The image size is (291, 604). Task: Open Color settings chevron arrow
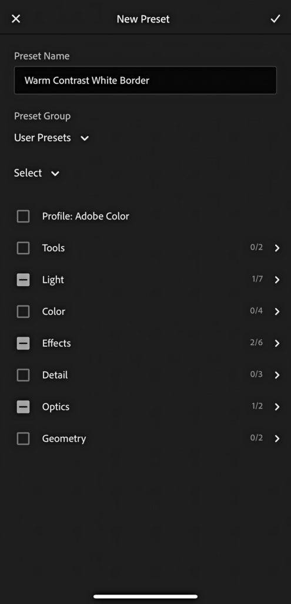[x=277, y=311]
